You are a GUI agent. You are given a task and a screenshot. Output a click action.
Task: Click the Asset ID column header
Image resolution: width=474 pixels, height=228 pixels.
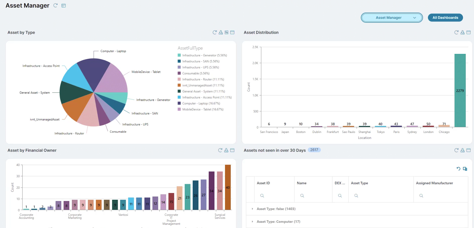click(263, 183)
